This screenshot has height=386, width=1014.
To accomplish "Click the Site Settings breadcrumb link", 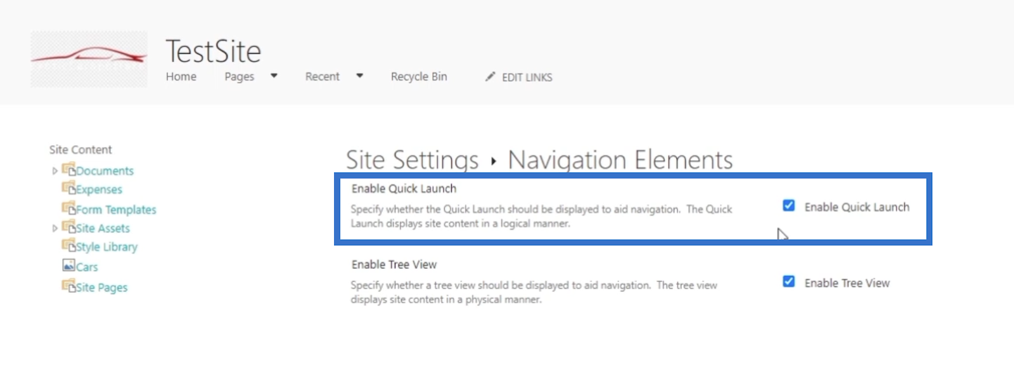I will [x=412, y=160].
